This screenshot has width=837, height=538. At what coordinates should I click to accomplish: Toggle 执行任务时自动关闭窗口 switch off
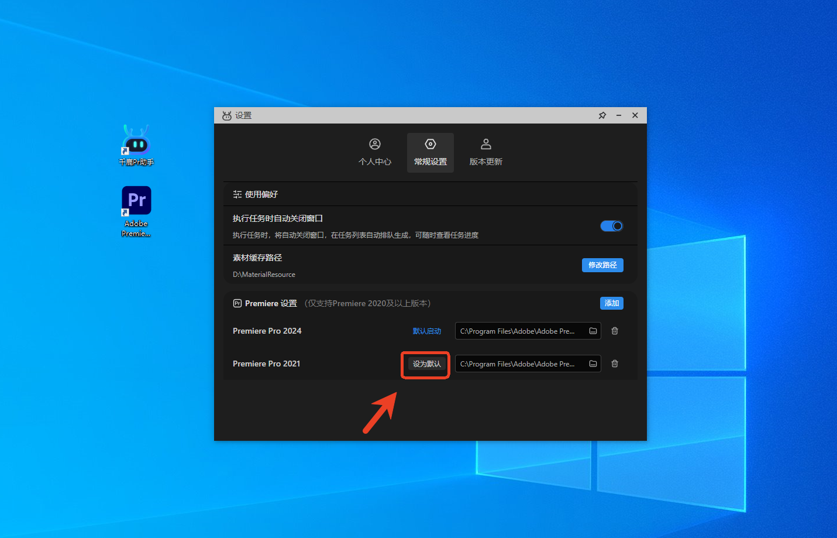pos(611,226)
